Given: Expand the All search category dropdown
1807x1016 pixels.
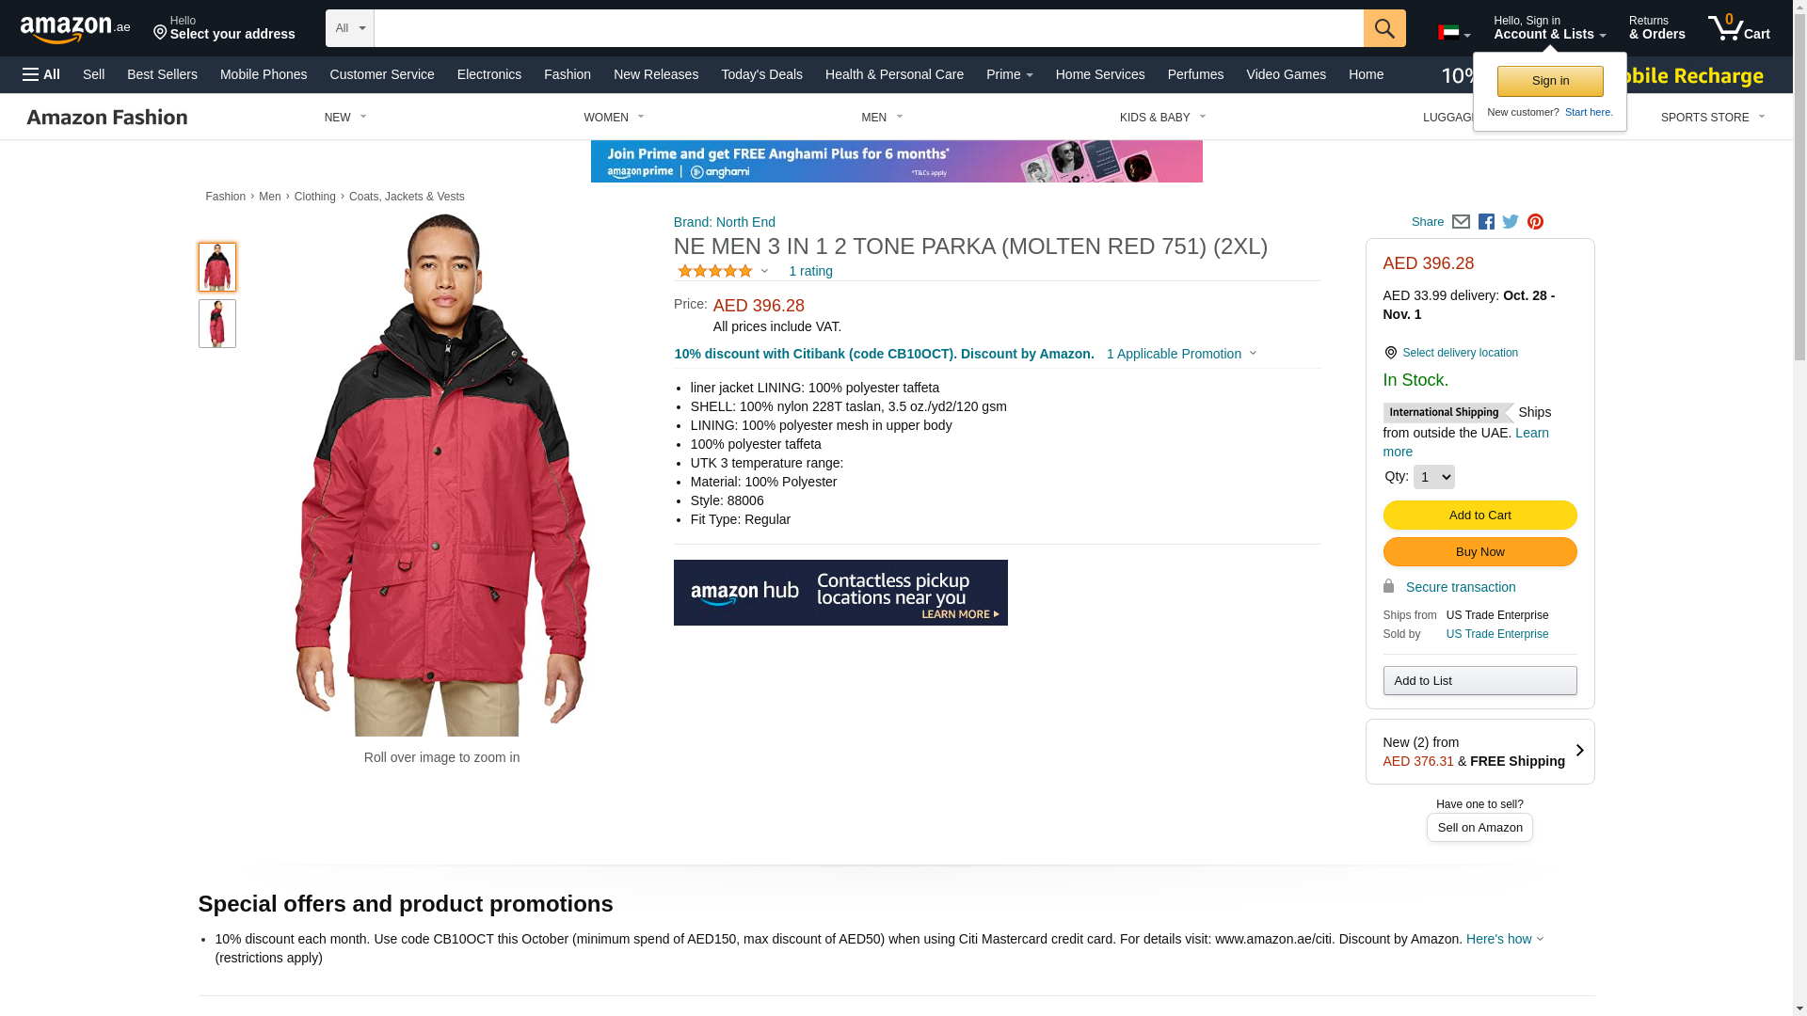Looking at the screenshot, I should (350, 28).
